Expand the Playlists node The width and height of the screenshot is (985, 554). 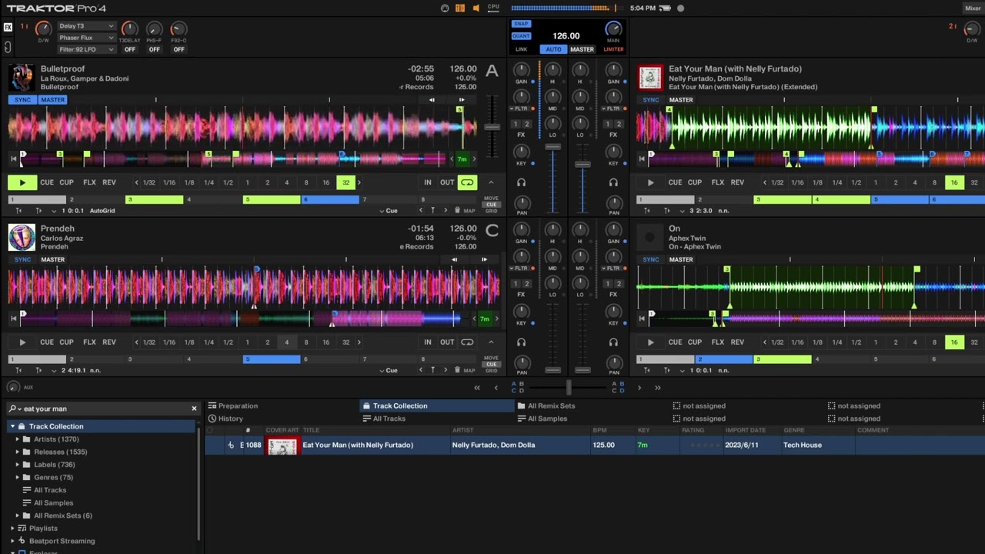12,529
